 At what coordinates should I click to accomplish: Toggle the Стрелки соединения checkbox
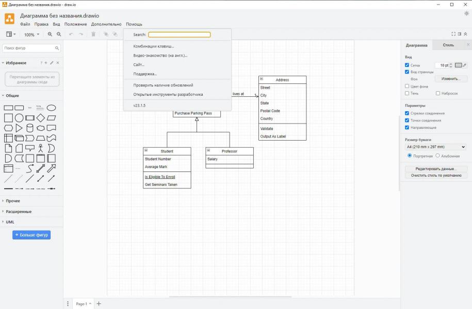point(407,113)
